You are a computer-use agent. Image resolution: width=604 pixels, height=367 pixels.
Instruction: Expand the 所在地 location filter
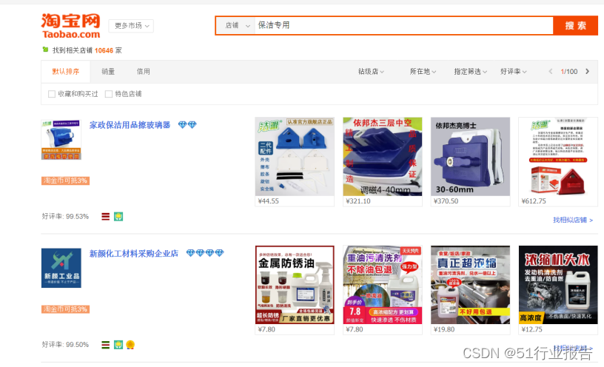(423, 71)
